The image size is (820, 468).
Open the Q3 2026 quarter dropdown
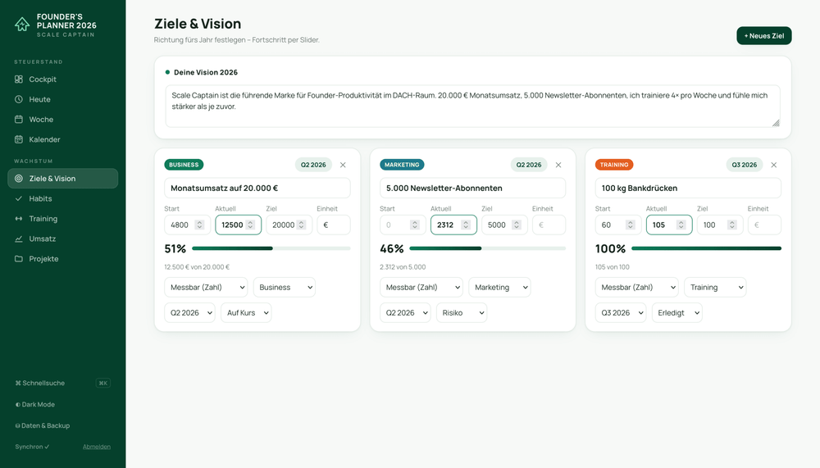click(621, 313)
